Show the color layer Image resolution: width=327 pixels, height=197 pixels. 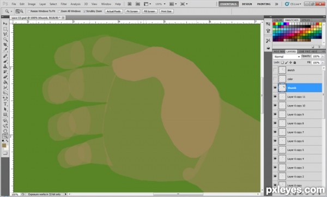[x=275, y=79]
